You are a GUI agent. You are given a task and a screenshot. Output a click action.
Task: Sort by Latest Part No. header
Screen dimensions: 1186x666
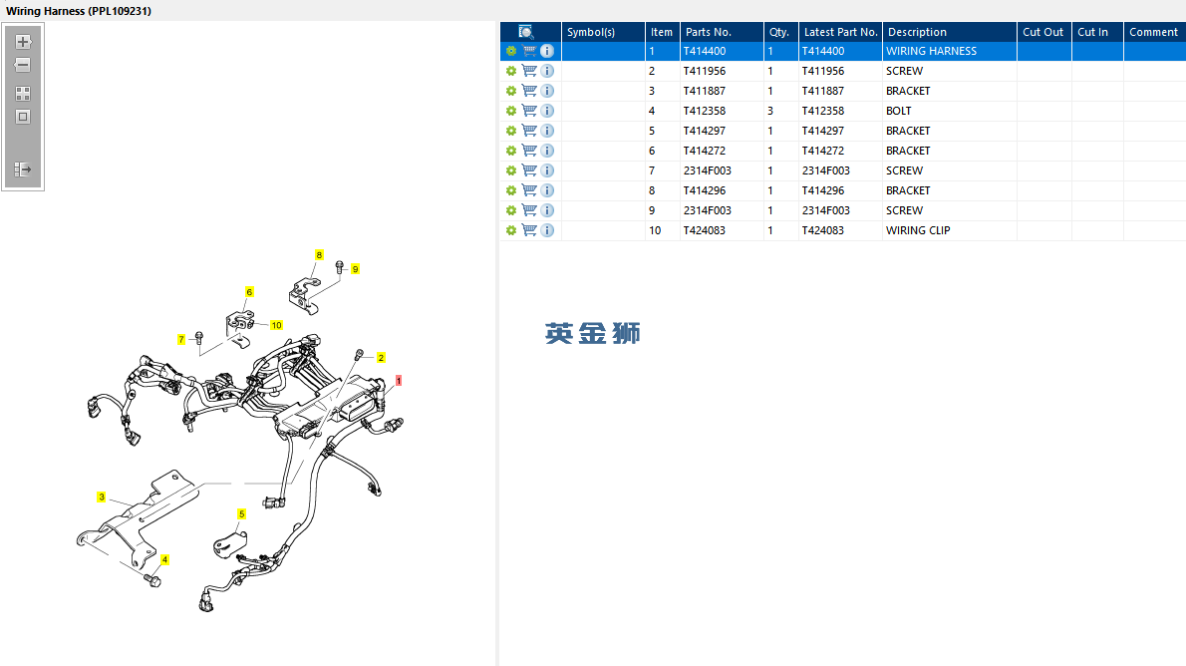(840, 32)
